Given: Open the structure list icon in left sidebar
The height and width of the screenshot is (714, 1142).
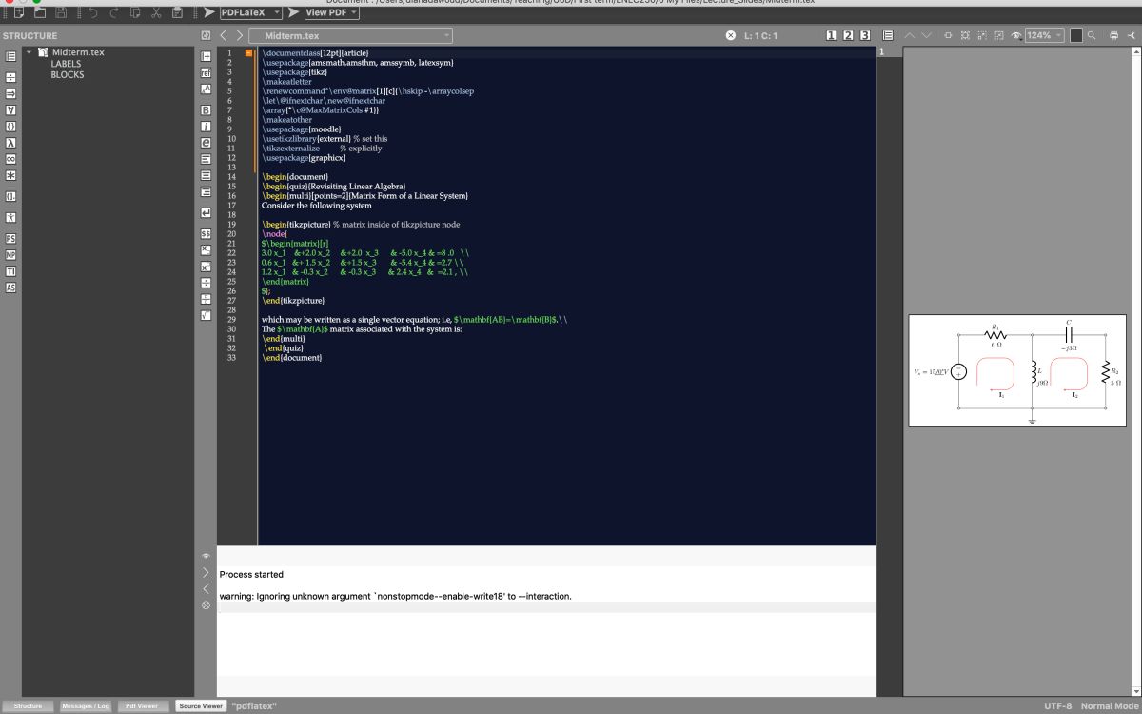Looking at the screenshot, I should point(10,55).
